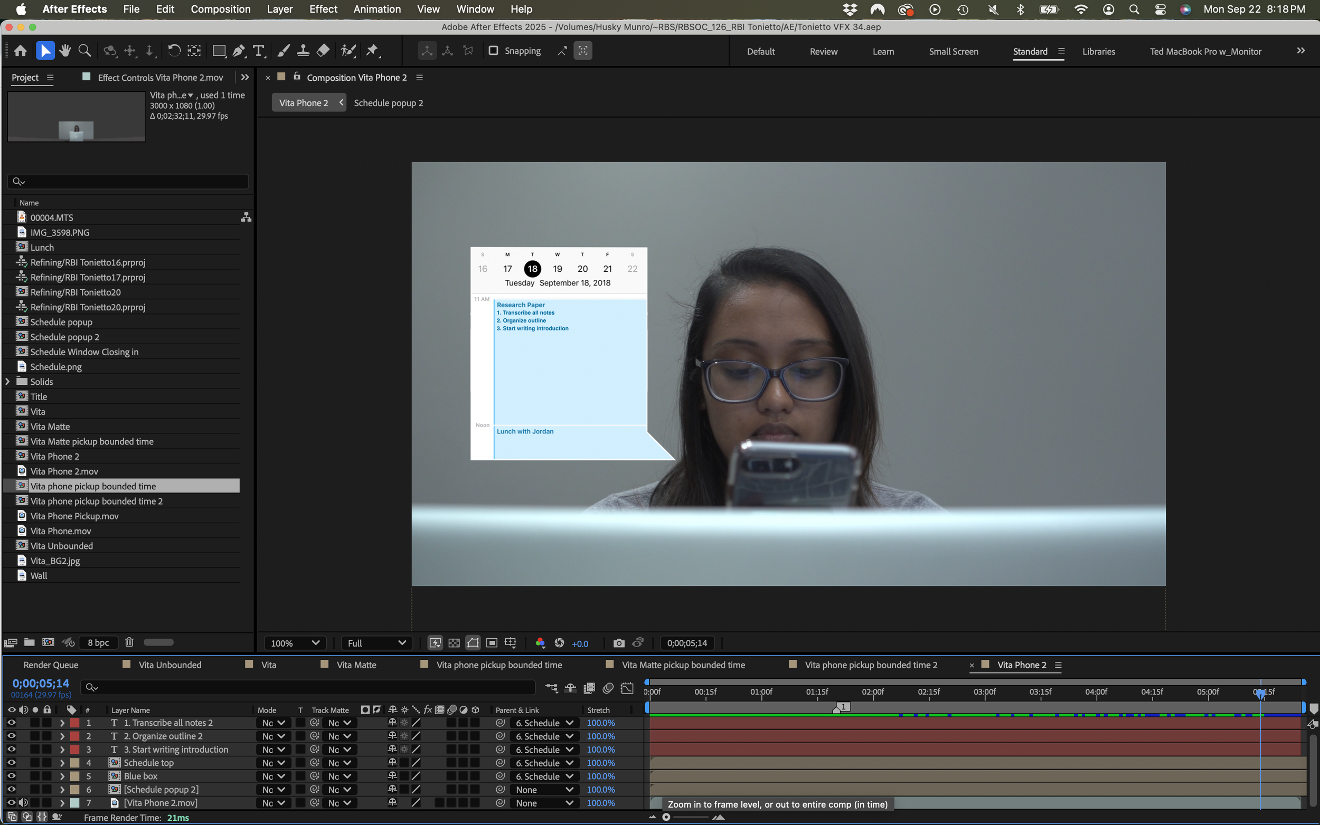The image size is (1320, 825).
Task: Expand the Solids folder
Action: [7, 382]
